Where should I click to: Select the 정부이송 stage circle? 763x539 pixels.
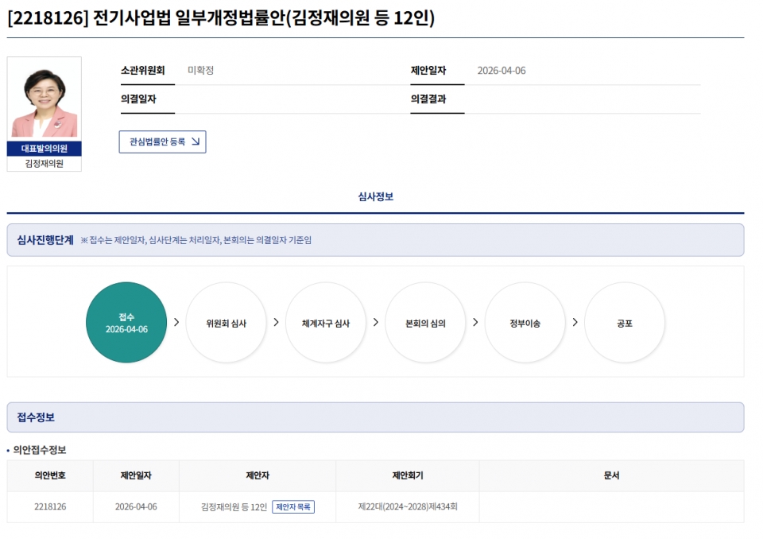(525, 323)
